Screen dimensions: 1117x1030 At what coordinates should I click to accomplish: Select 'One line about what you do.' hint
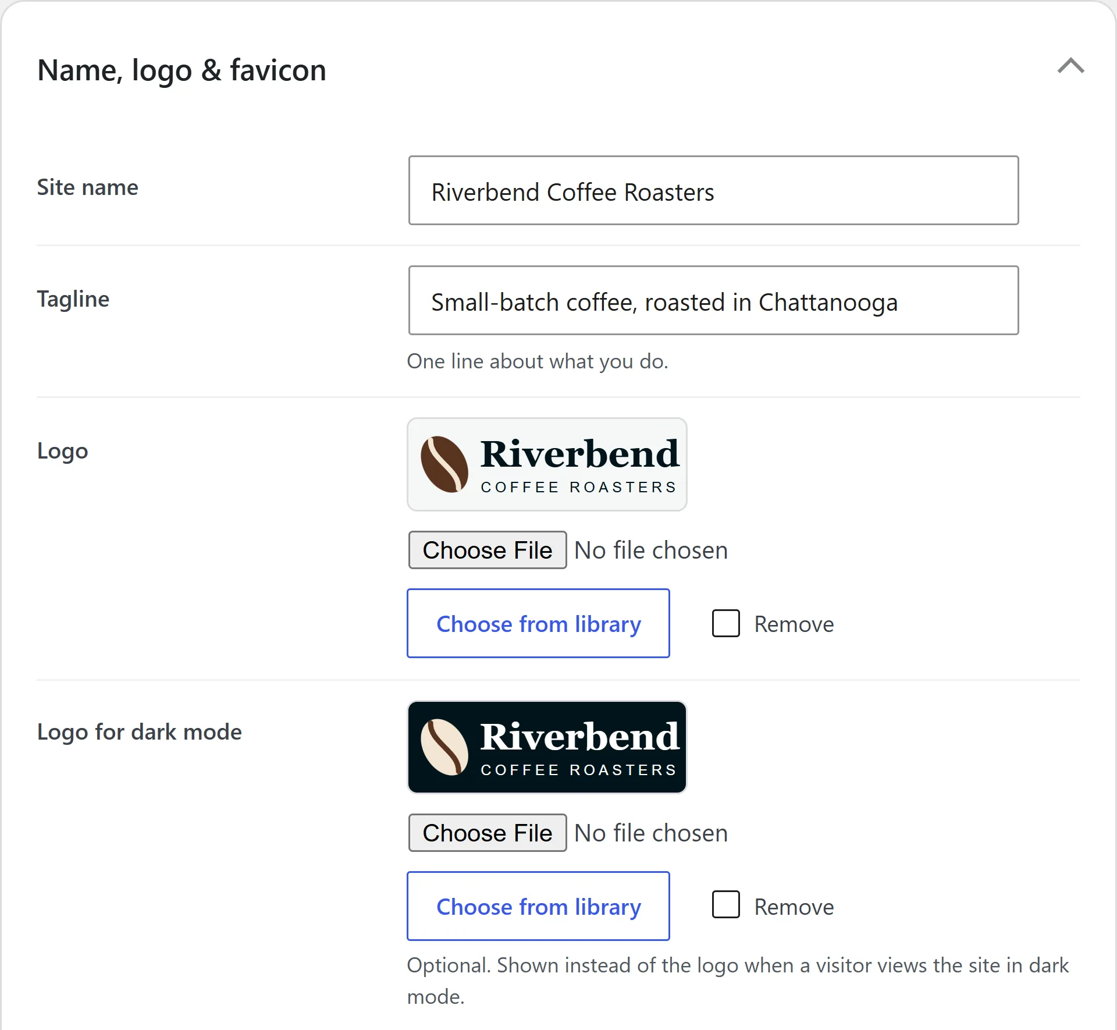[538, 361]
